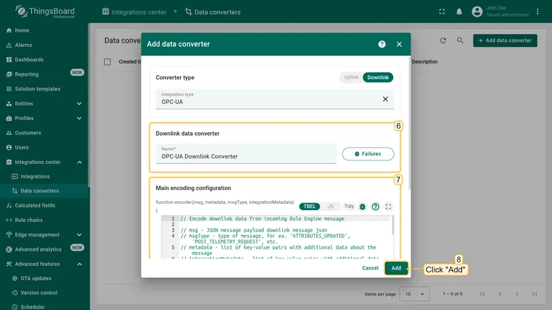Open notifications bell
The width and height of the screenshot is (552, 310).
click(459, 12)
